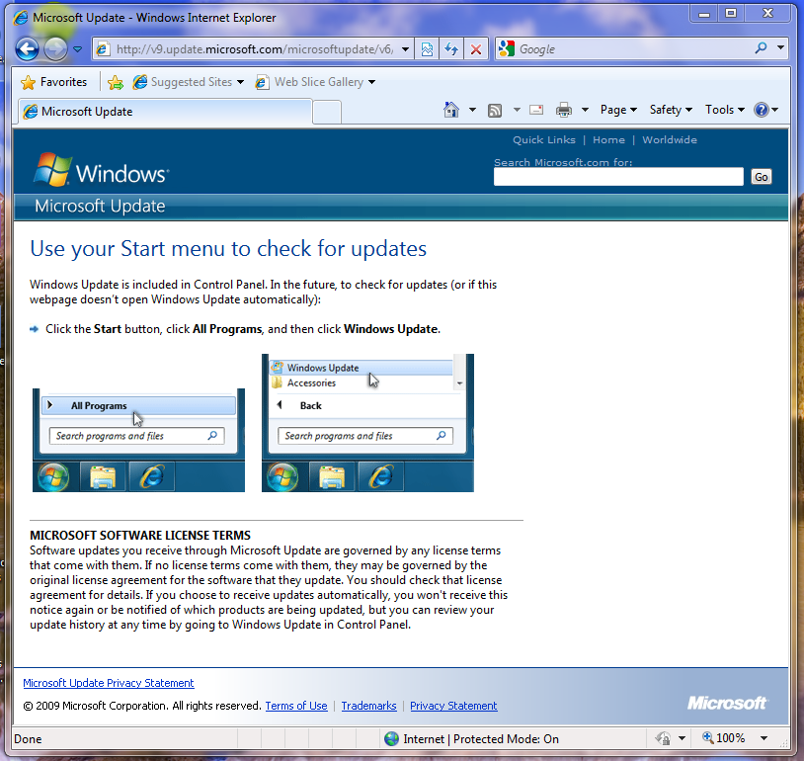This screenshot has height=761, width=804.
Task: Open the Microsoft Update Privacy Statement link
Action: [x=109, y=683]
